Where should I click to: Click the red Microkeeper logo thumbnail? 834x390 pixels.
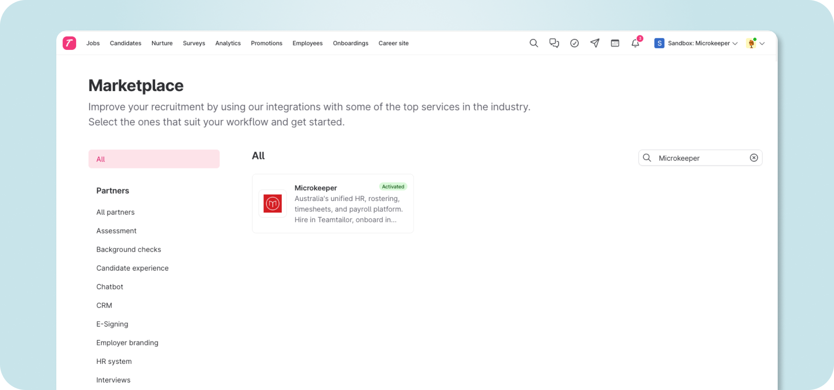point(273,204)
